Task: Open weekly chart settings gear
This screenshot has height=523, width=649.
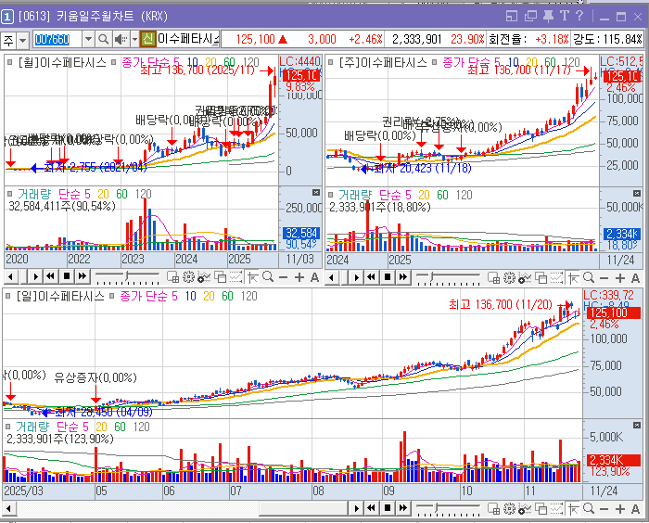Action: click(510, 278)
